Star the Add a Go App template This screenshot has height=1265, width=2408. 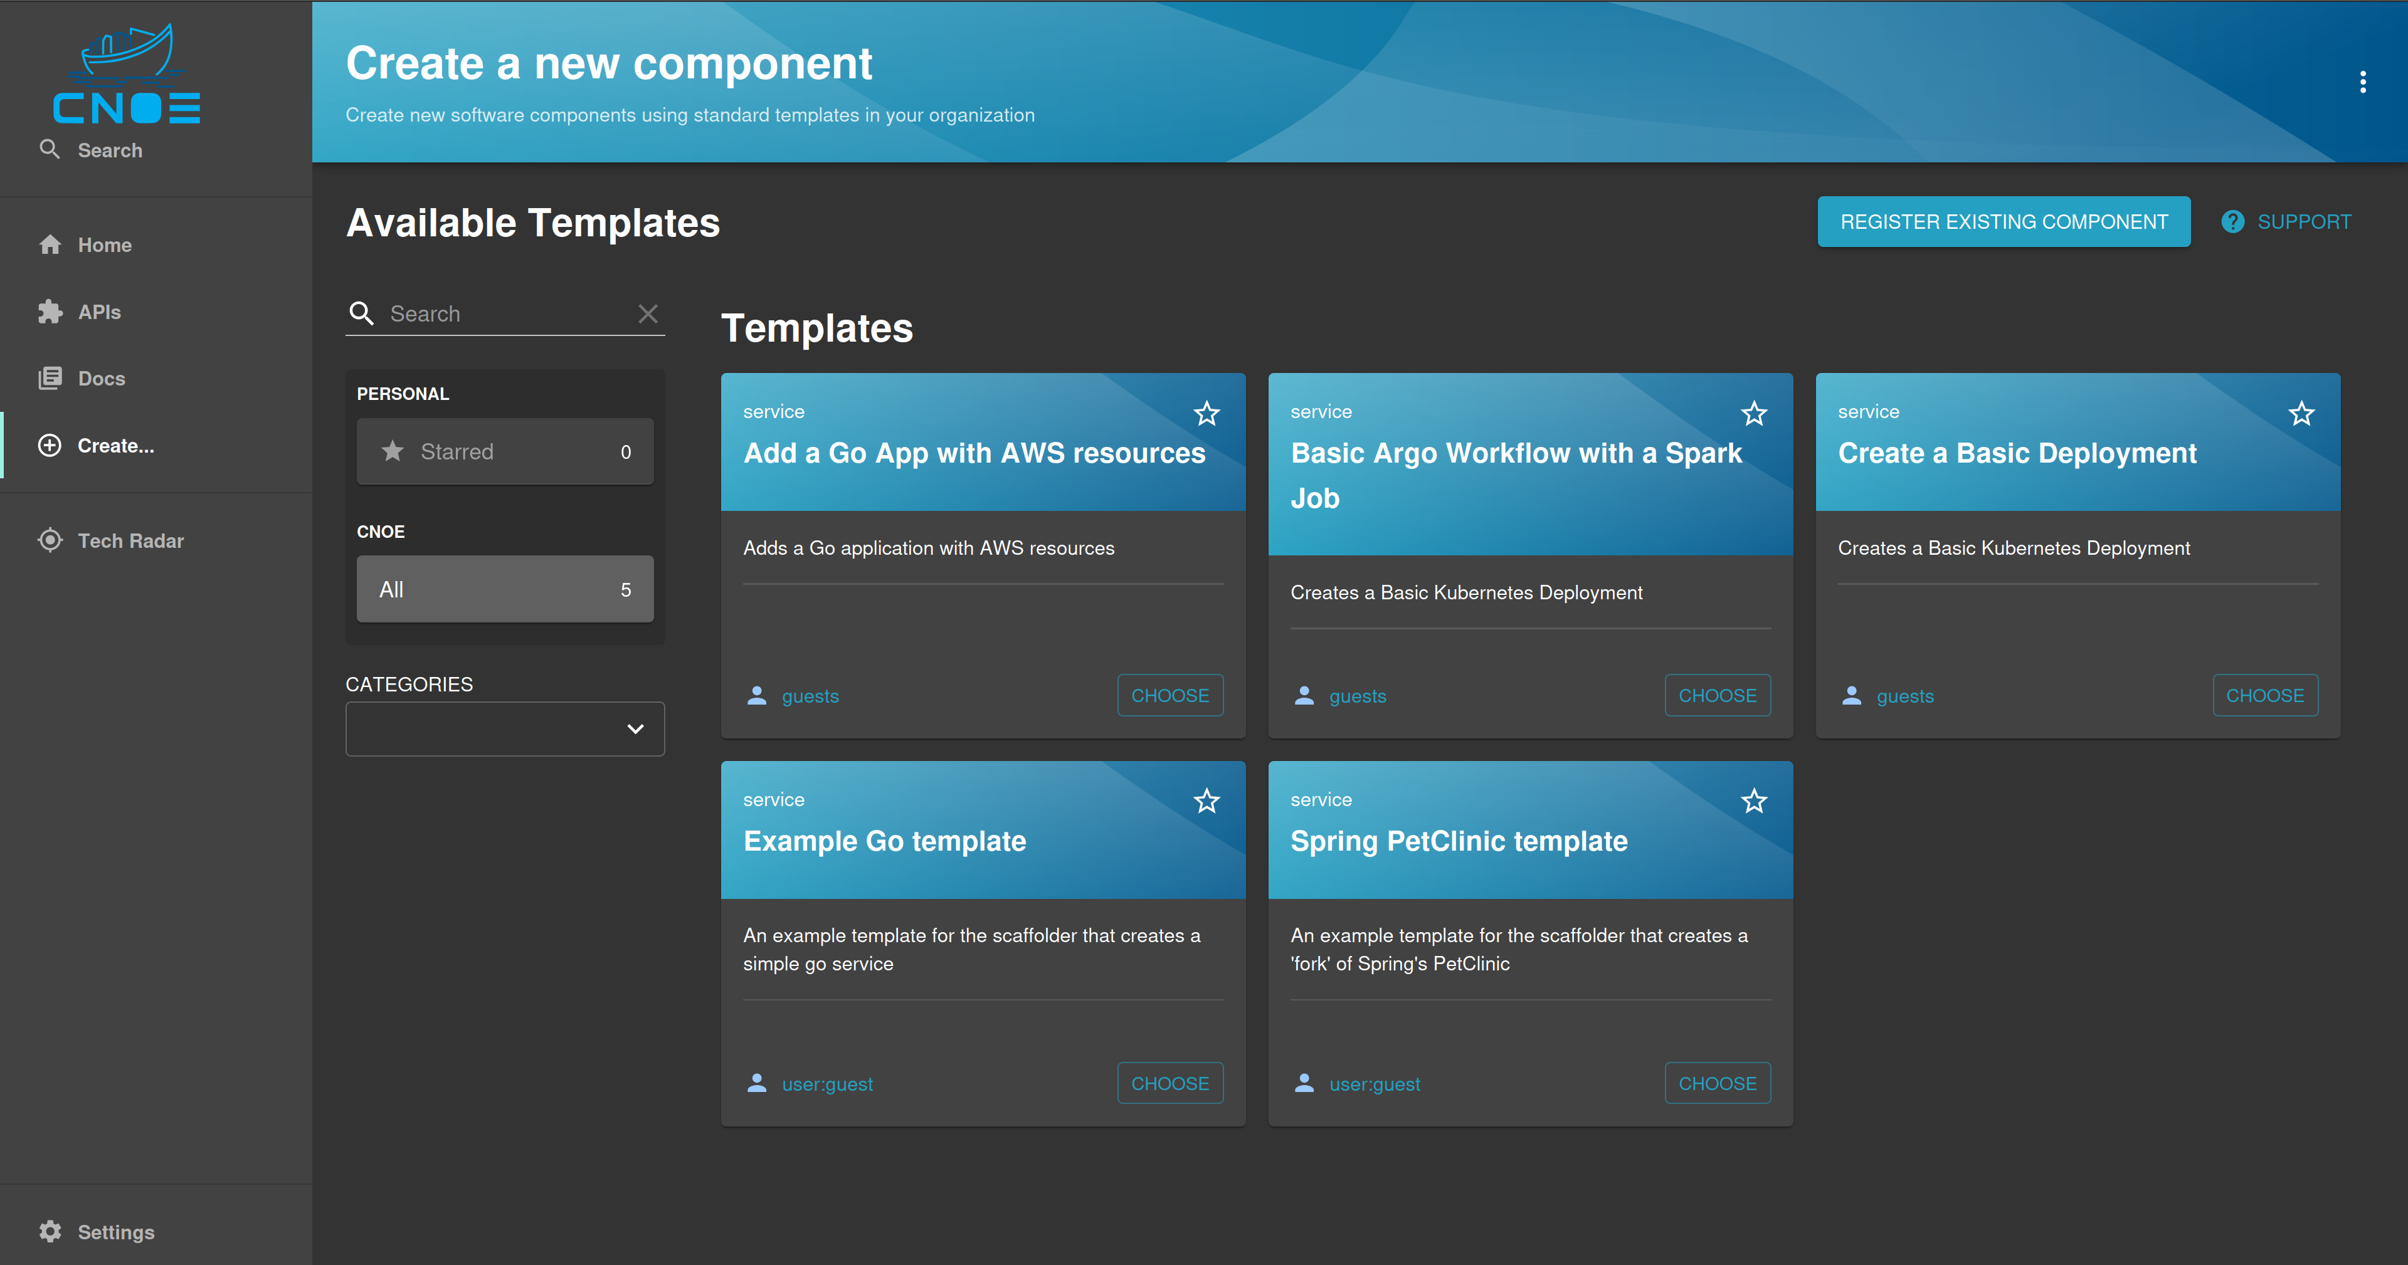(1206, 413)
